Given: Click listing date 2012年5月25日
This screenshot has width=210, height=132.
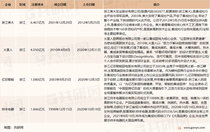Looking at the screenshot, I should click(89, 22).
